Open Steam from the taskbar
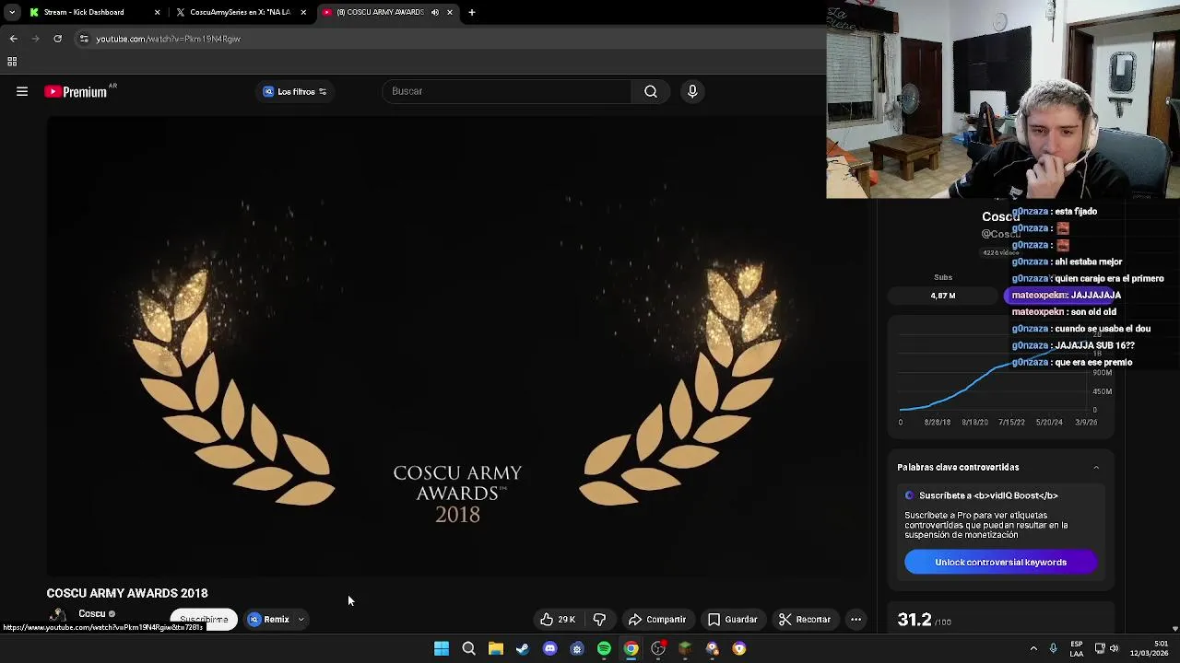 click(523, 649)
